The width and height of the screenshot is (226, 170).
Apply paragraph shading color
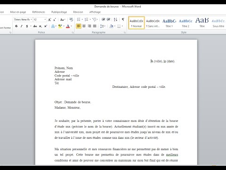point(111,26)
